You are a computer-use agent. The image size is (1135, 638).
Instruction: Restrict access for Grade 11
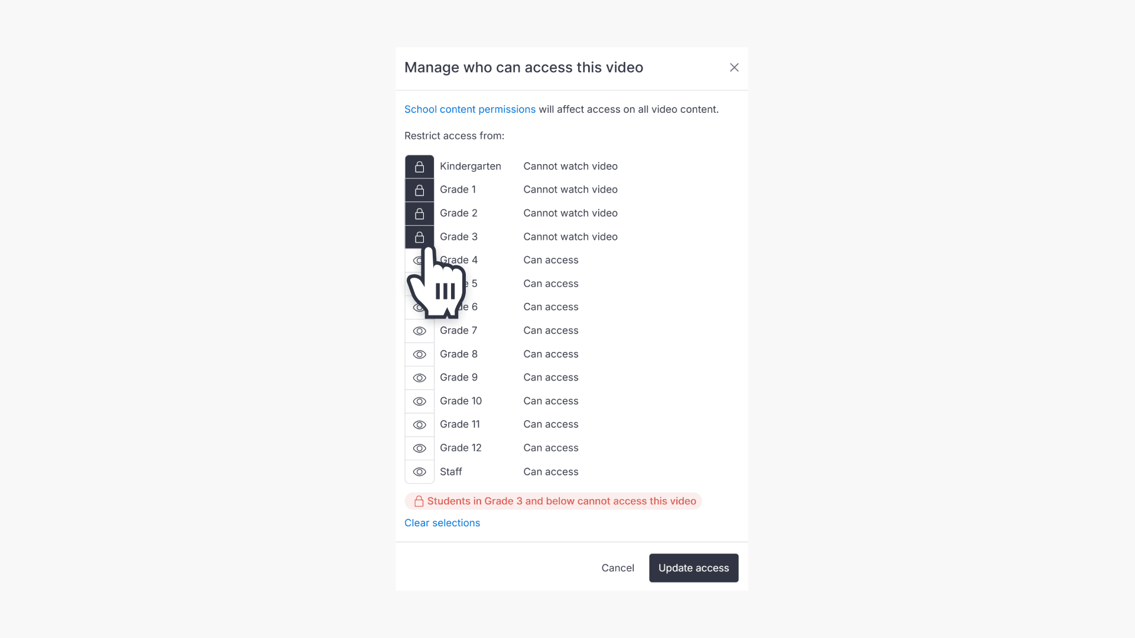tap(419, 424)
